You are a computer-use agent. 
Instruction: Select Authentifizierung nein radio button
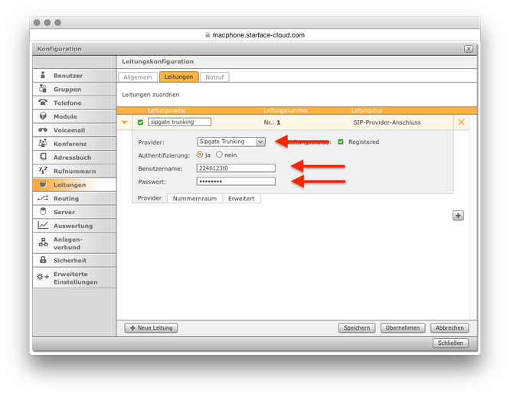tap(219, 155)
